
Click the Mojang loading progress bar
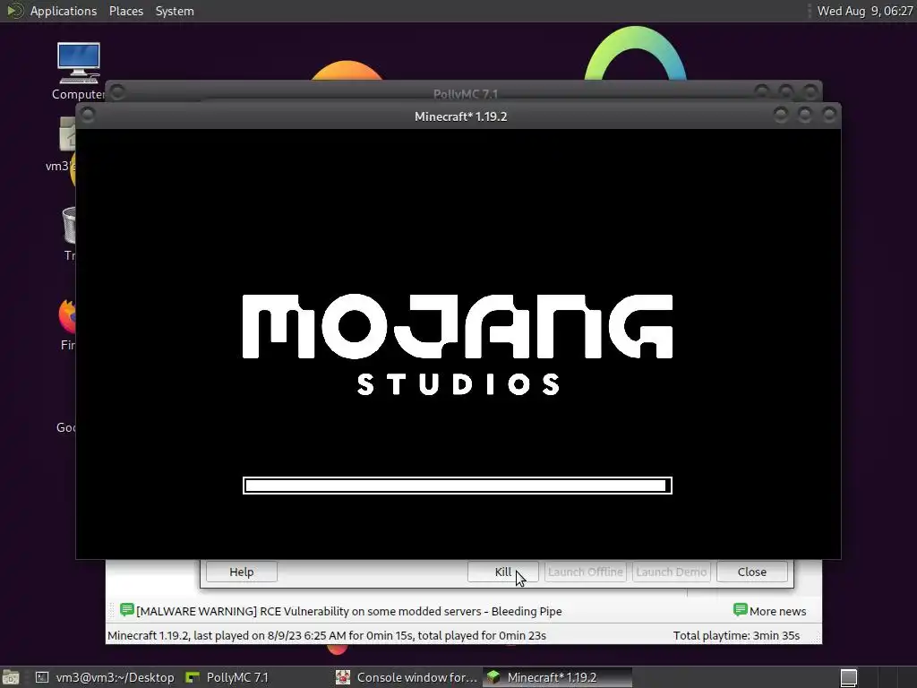point(458,486)
